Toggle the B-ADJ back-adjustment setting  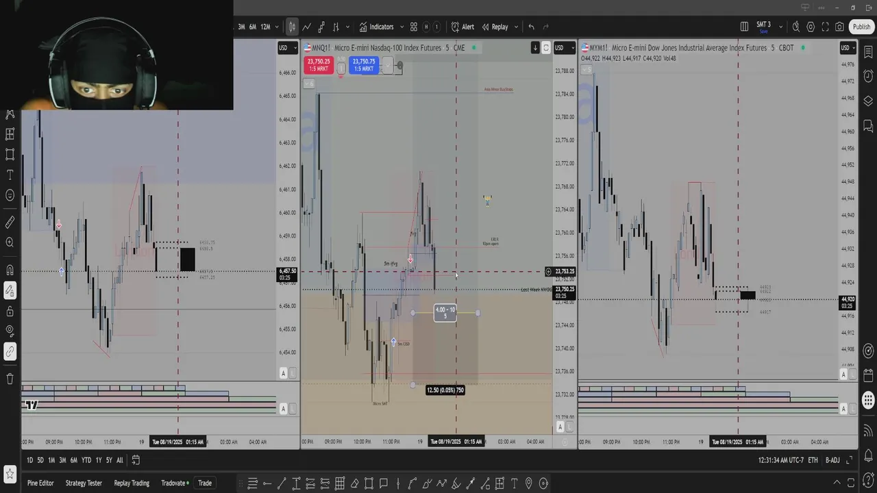832,460
